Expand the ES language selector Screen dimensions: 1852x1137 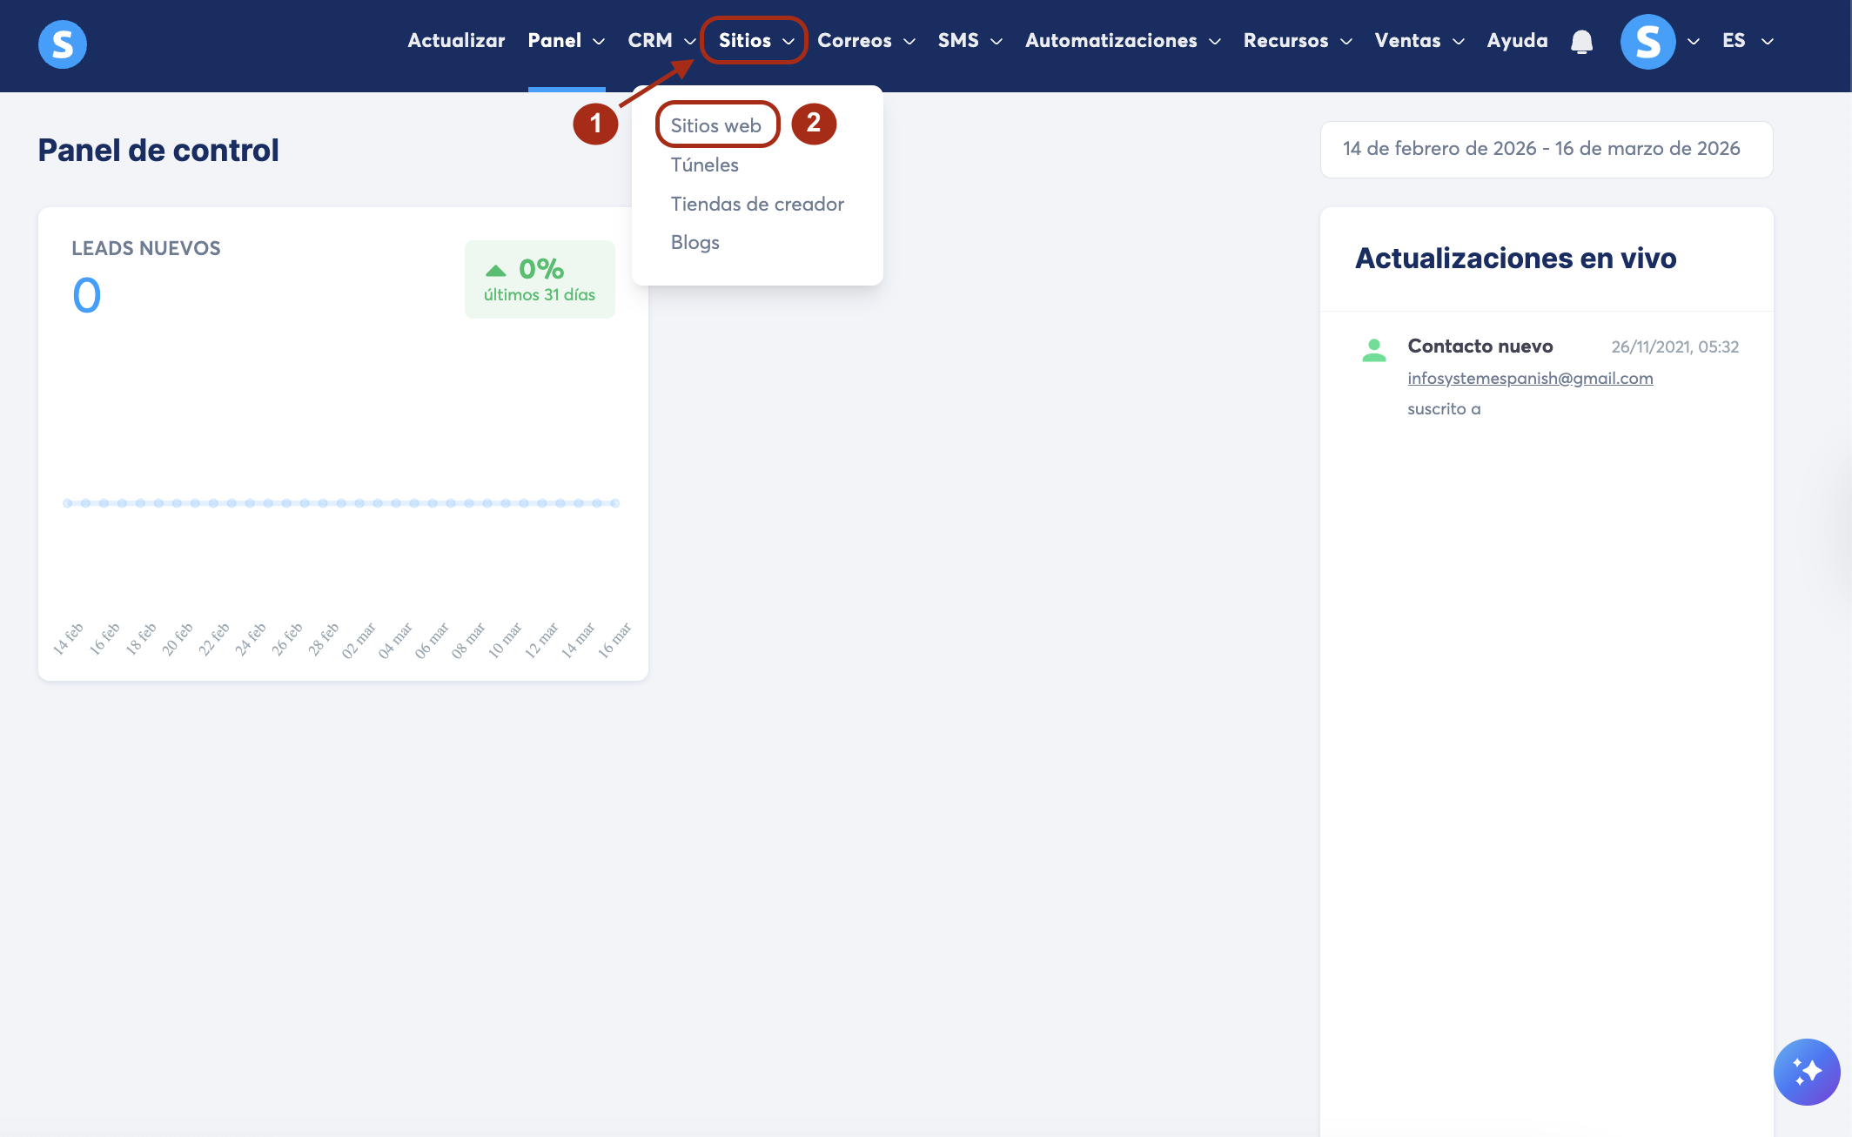click(1747, 41)
